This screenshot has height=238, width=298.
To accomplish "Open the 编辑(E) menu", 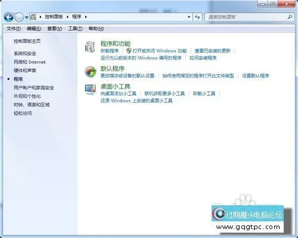I will (34, 29).
